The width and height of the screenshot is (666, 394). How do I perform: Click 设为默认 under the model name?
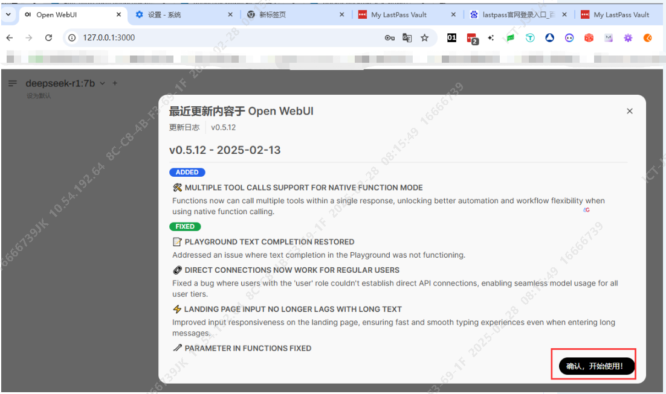[x=39, y=96]
